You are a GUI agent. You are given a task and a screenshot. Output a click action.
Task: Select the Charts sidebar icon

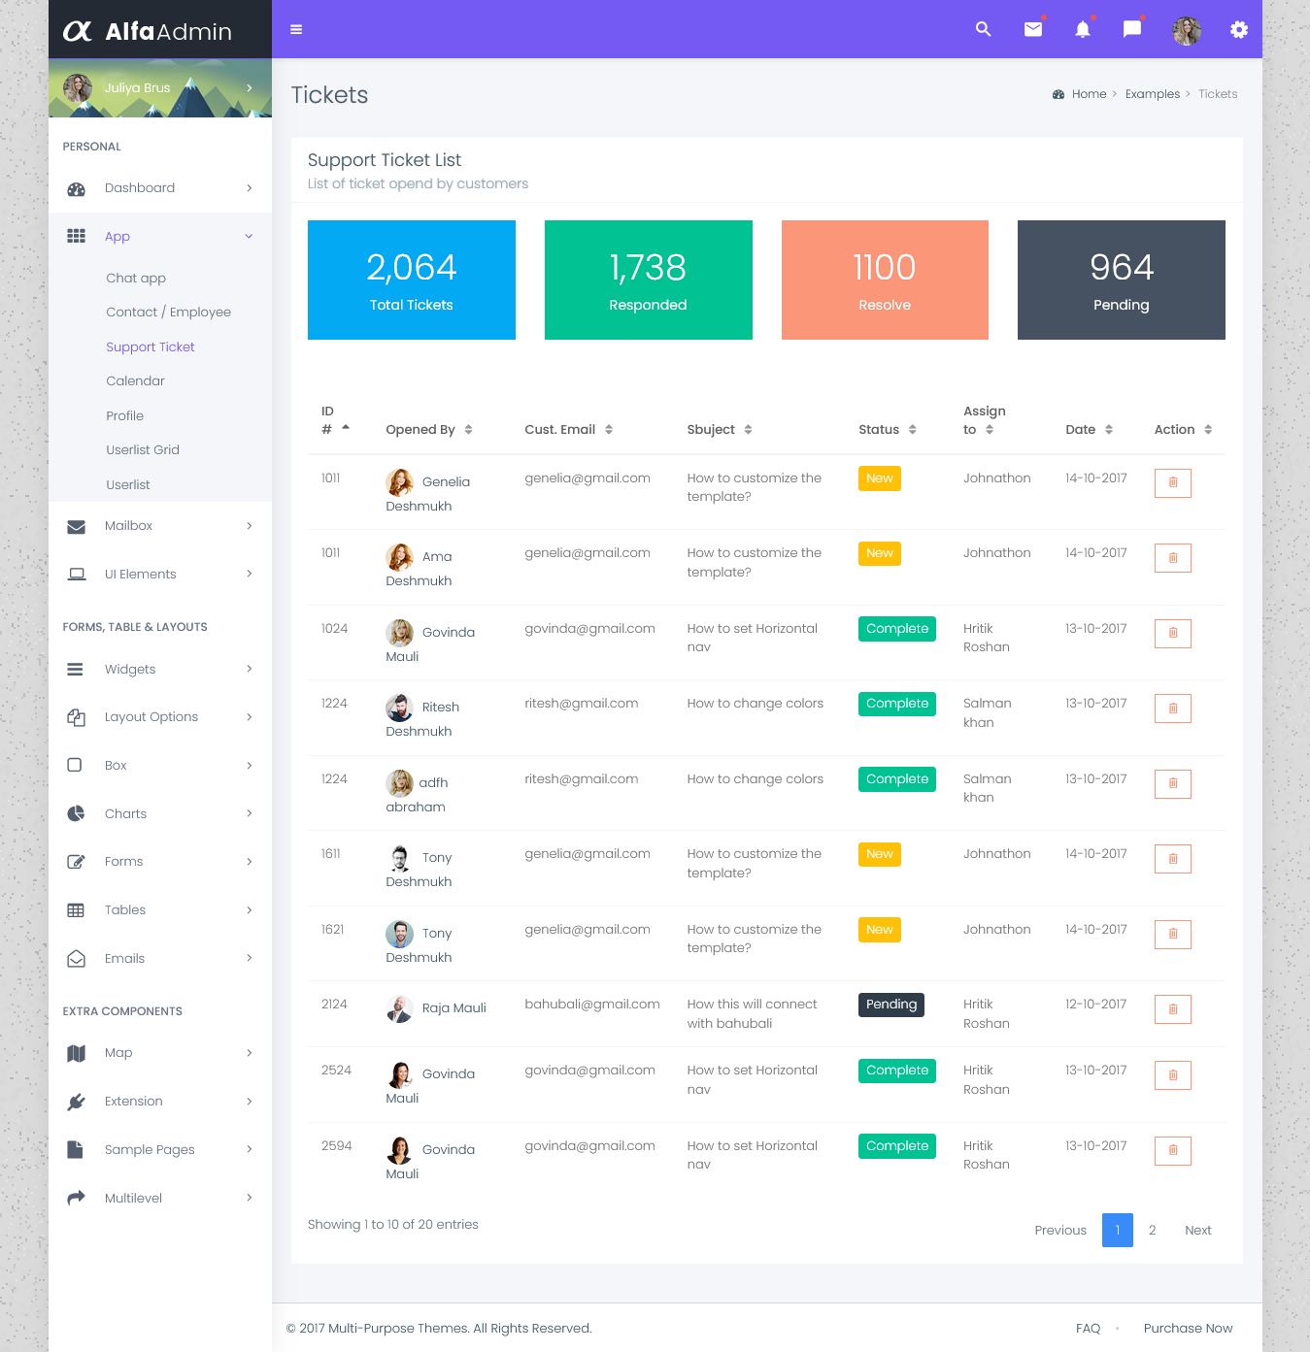tap(76, 813)
